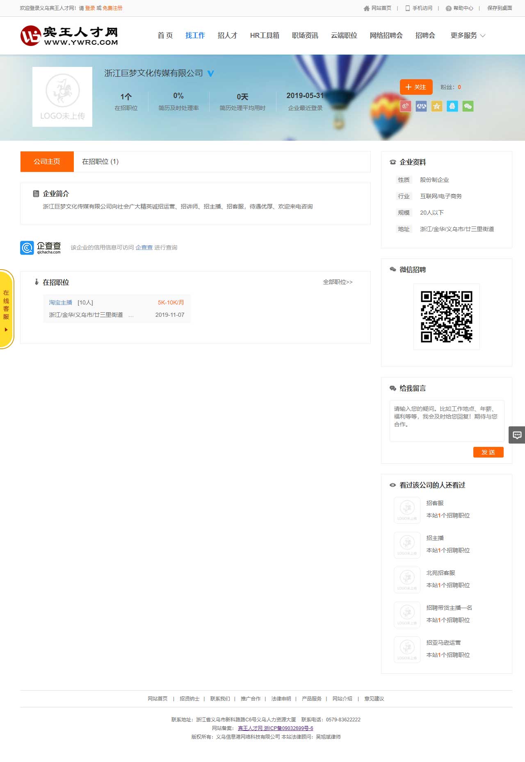The width and height of the screenshot is (525, 762).
Task: Share company page to Weibo
Action: pyautogui.click(x=406, y=106)
